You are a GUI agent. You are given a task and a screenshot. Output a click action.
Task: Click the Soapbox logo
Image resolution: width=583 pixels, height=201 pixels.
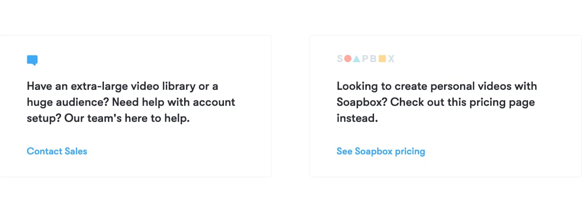point(365,59)
